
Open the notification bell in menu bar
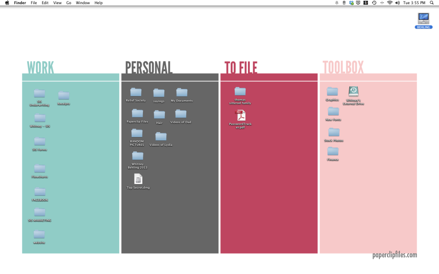click(337, 3)
